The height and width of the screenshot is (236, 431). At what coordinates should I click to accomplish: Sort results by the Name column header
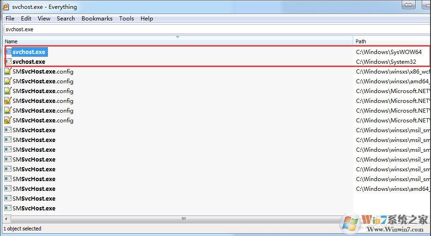click(178, 41)
